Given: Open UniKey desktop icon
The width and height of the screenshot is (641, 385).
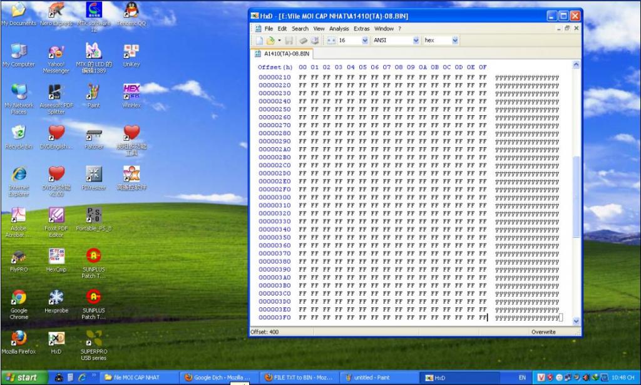Looking at the screenshot, I should click(x=131, y=55).
